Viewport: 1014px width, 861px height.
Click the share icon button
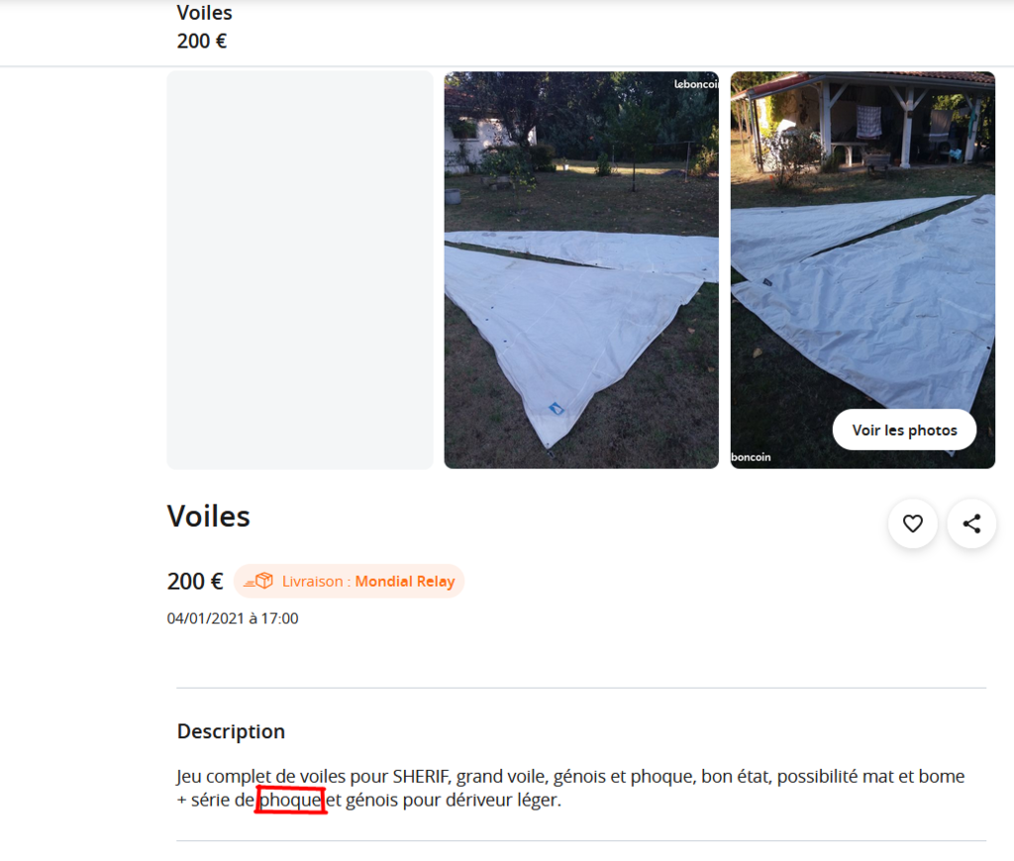tap(971, 524)
